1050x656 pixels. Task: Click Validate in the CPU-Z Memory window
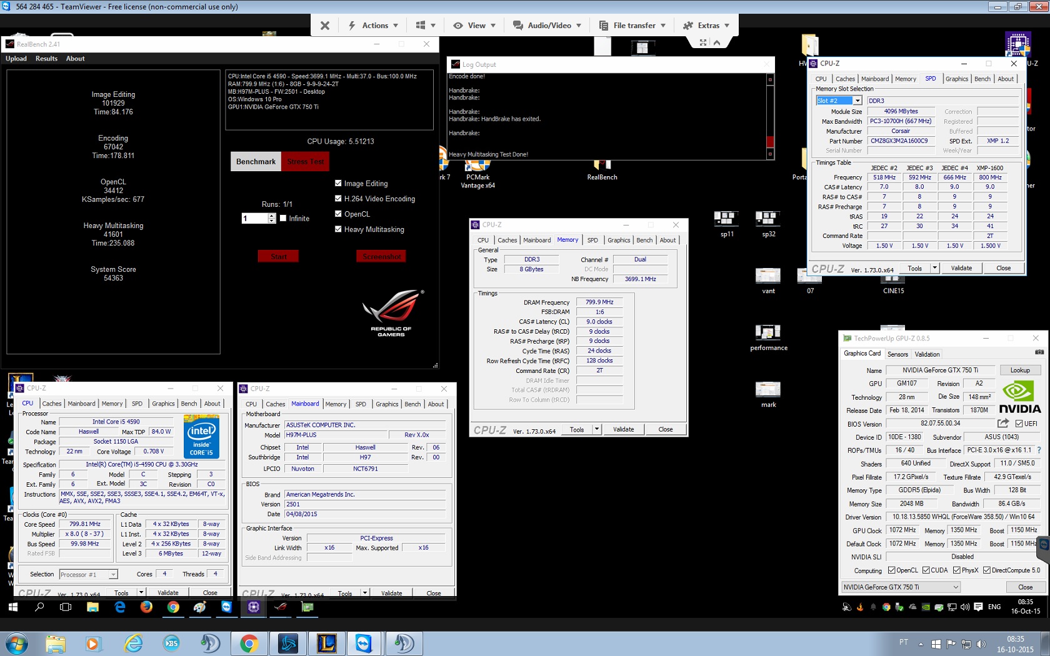point(623,429)
